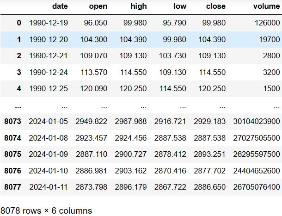
Task: Click volume value 126000
Action: coord(267,23)
